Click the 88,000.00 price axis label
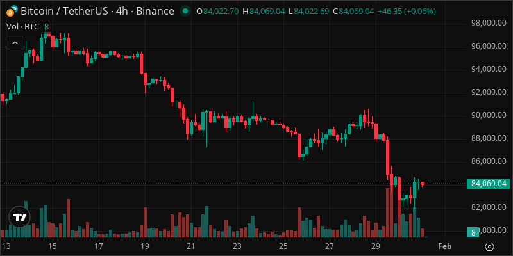The height and width of the screenshot is (256, 513). (x=489, y=138)
